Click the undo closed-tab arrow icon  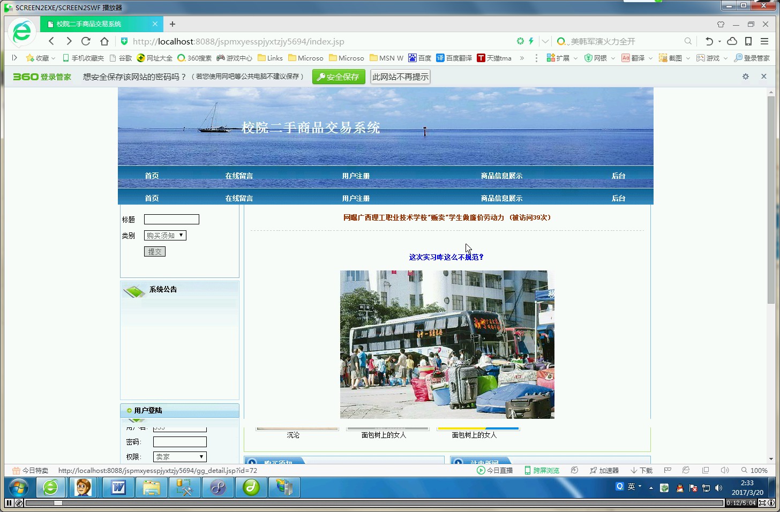709,41
